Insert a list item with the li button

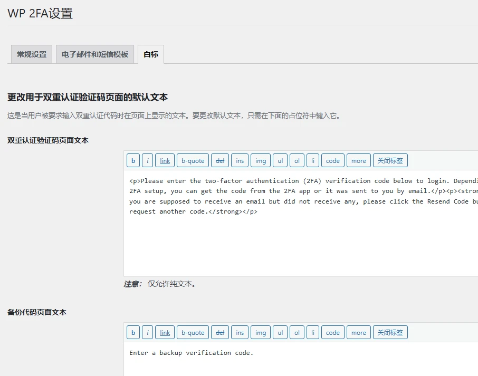point(312,160)
